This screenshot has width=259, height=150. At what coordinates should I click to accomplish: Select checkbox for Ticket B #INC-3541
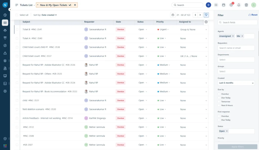pos(17,29)
